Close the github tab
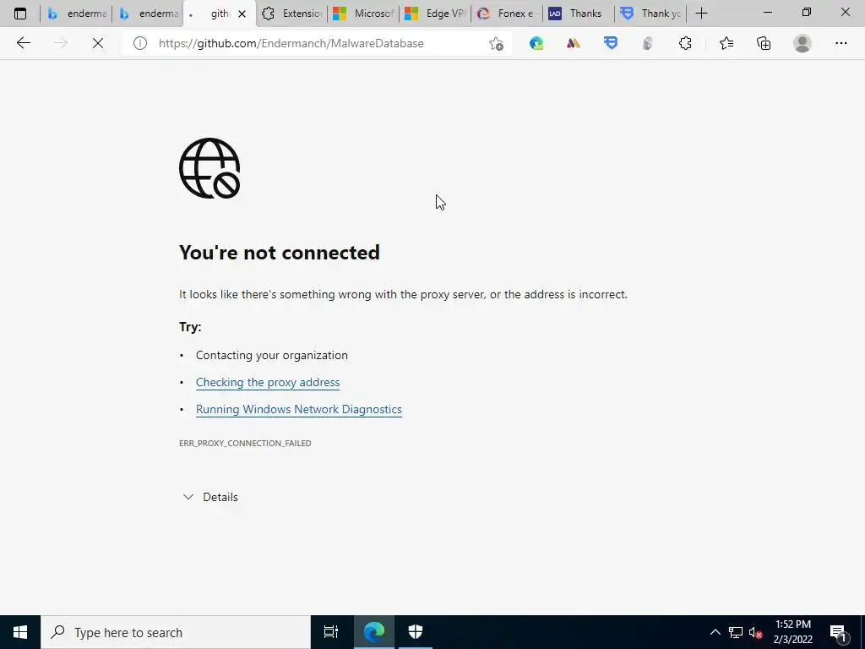 click(242, 14)
